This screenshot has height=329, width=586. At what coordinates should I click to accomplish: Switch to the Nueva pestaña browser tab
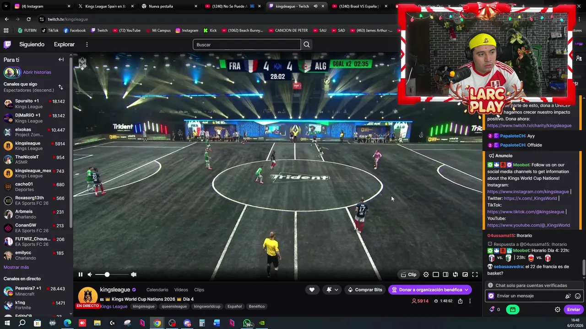168,6
